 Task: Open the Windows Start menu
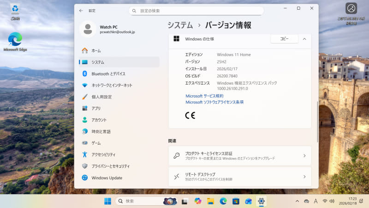107,201
